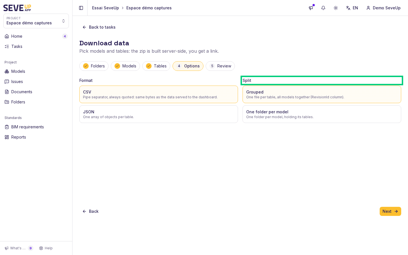Screen dimensions: 408x255
Task: Click the Back to tasks link
Action: (x=99, y=27)
